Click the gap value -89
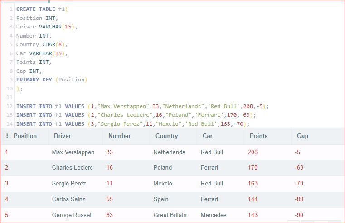345x223 pixels. [299, 199]
